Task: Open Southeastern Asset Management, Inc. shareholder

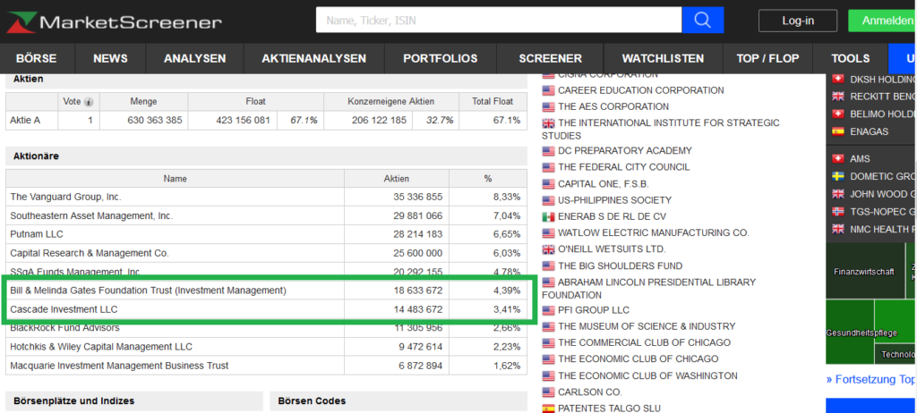Action: [91, 215]
